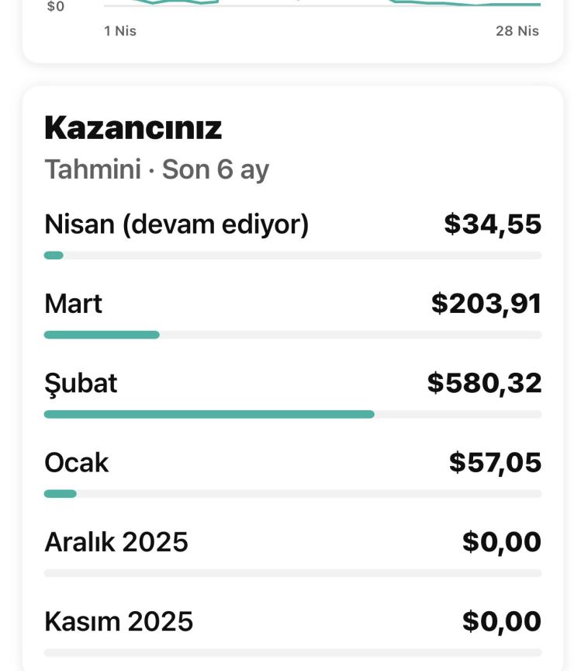Click the Şubat earnings progress bar
Image resolution: width=574 pixels, height=671 pixels.
(x=292, y=415)
